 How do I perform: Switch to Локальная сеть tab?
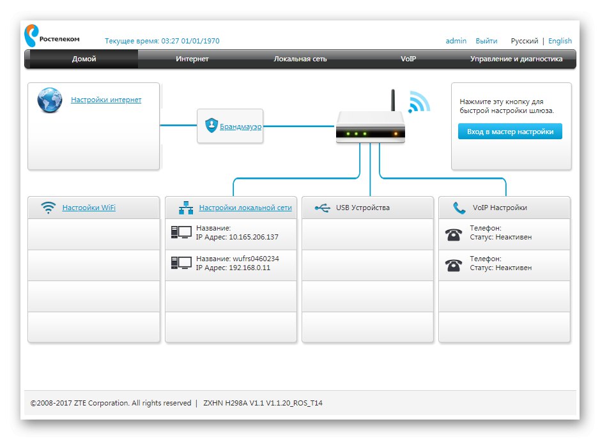[x=300, y=59]
